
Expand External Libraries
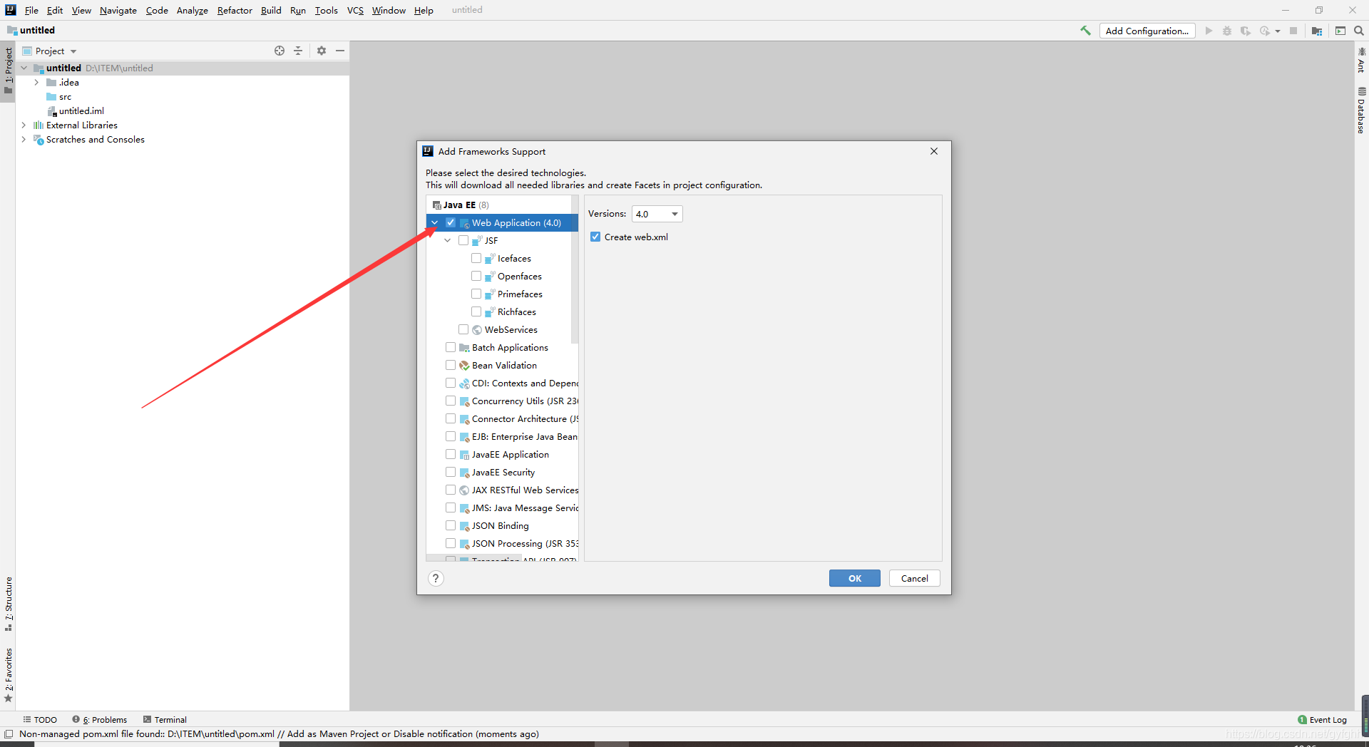(24, 125)
